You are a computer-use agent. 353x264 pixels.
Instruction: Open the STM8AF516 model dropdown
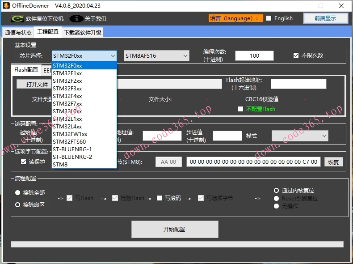coord(156,56)
